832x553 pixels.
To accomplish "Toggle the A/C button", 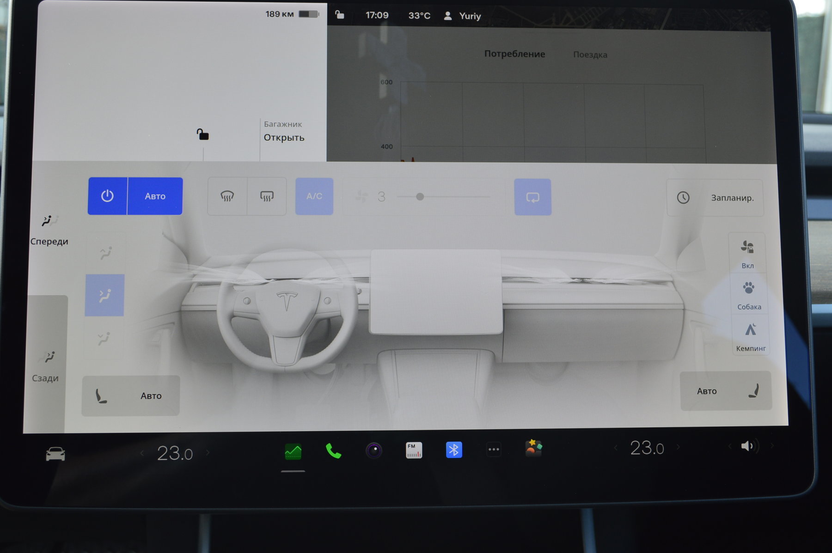I will [x=314, y=196].
